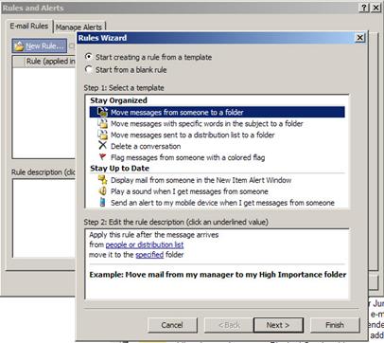Open the Manage Alerts tab
The height and width of the screenshot is (343, 384).
tap(79, 27)
